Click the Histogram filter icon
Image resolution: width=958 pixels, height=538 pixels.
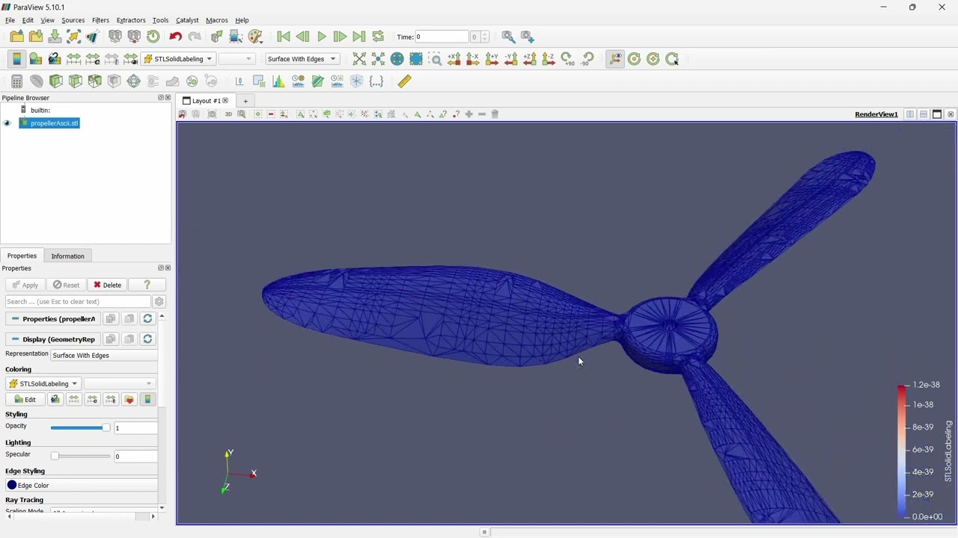(278, 81)
